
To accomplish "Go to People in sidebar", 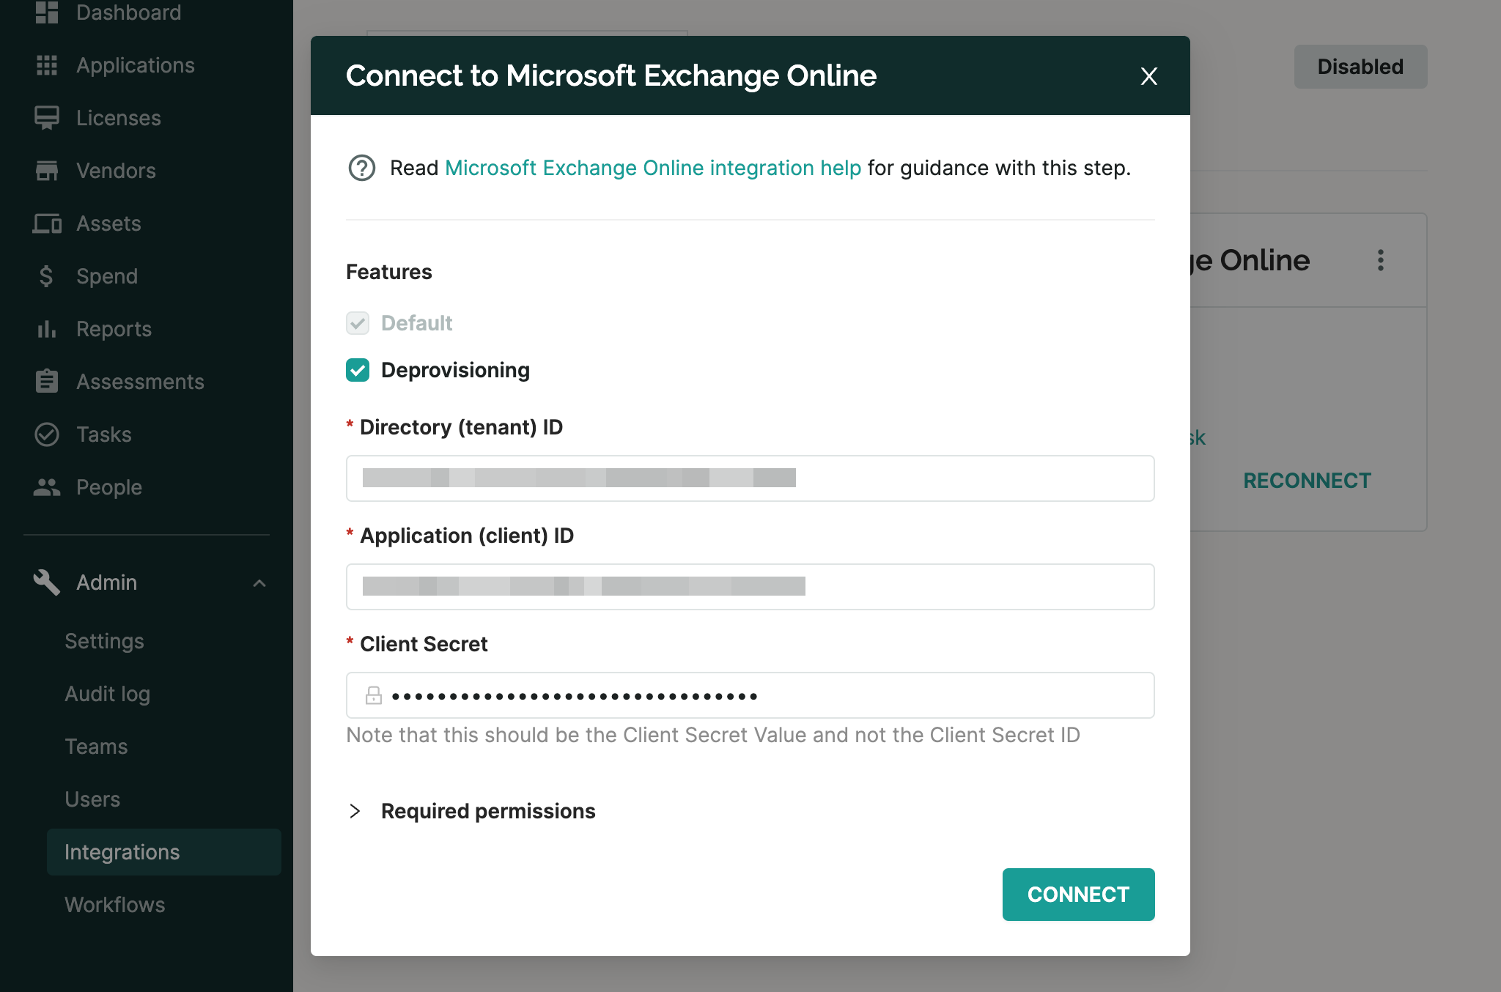I will pyautogui.click(x=109, y=487).
